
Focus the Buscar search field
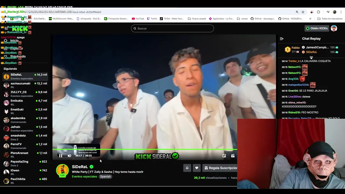tap(172, 28)
